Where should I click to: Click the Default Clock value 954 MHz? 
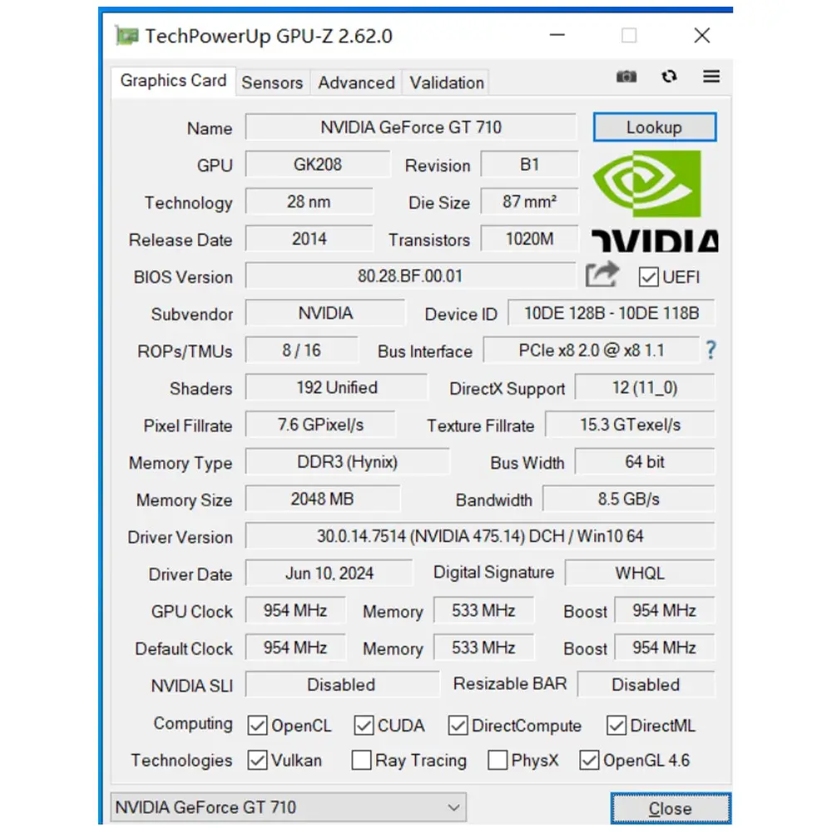295,647
